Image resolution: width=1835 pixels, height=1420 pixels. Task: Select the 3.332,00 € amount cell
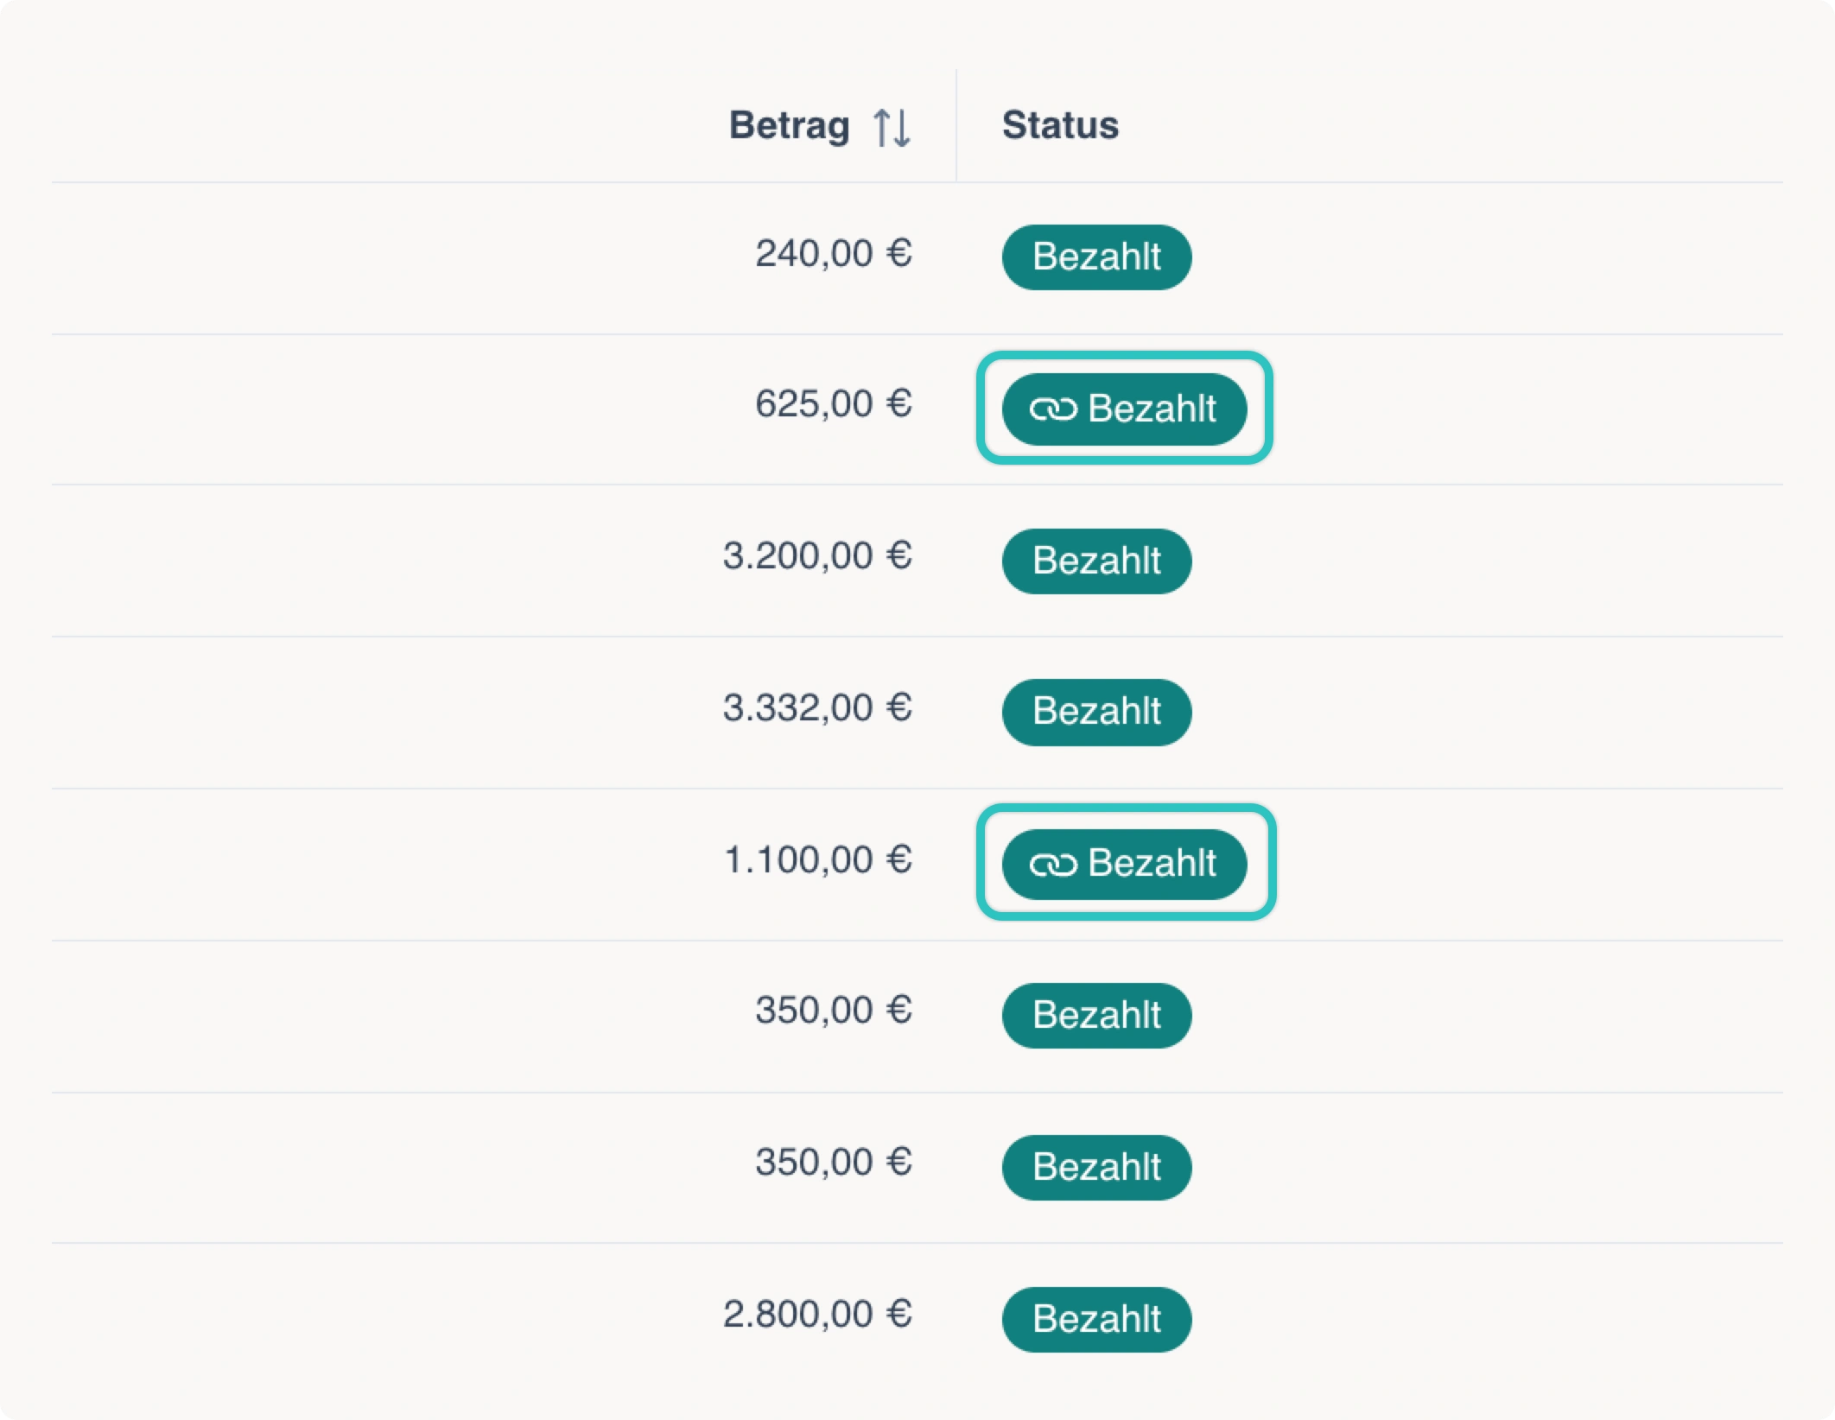coord(817,708)
